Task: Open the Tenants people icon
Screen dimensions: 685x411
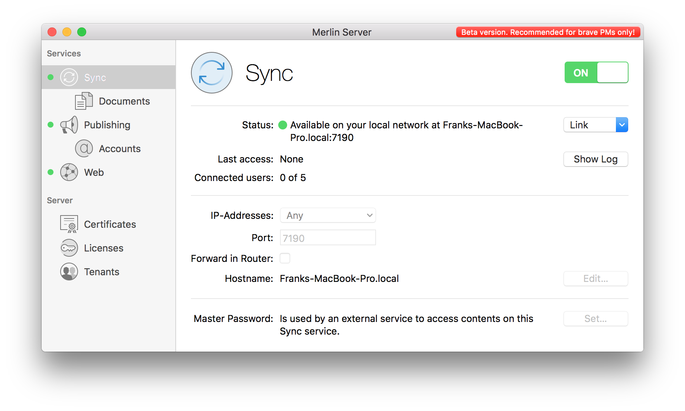Action: (69, 272)
